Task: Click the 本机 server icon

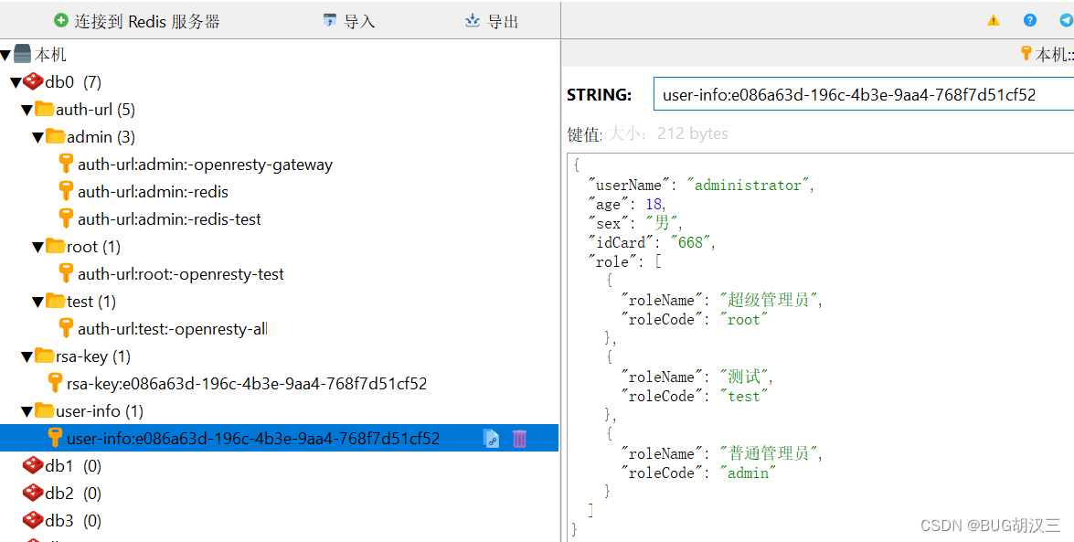Action: [x=23, y=54]
